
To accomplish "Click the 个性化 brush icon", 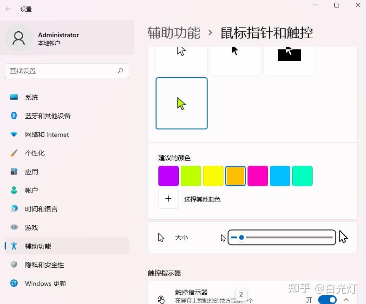I will [14, 153].
